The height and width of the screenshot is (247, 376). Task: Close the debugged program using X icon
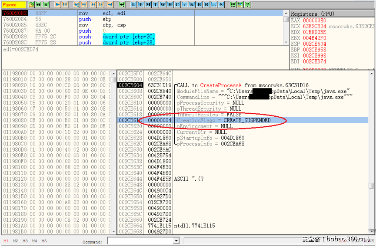[46, 4]
